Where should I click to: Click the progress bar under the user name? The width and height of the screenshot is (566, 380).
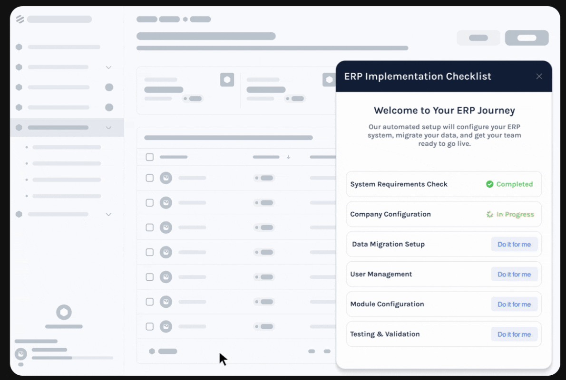point(72,358)
